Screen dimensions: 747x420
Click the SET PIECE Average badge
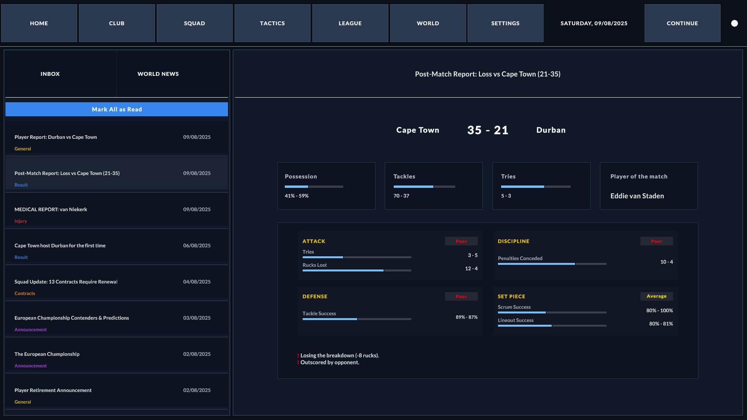click(x=656, y=296)
